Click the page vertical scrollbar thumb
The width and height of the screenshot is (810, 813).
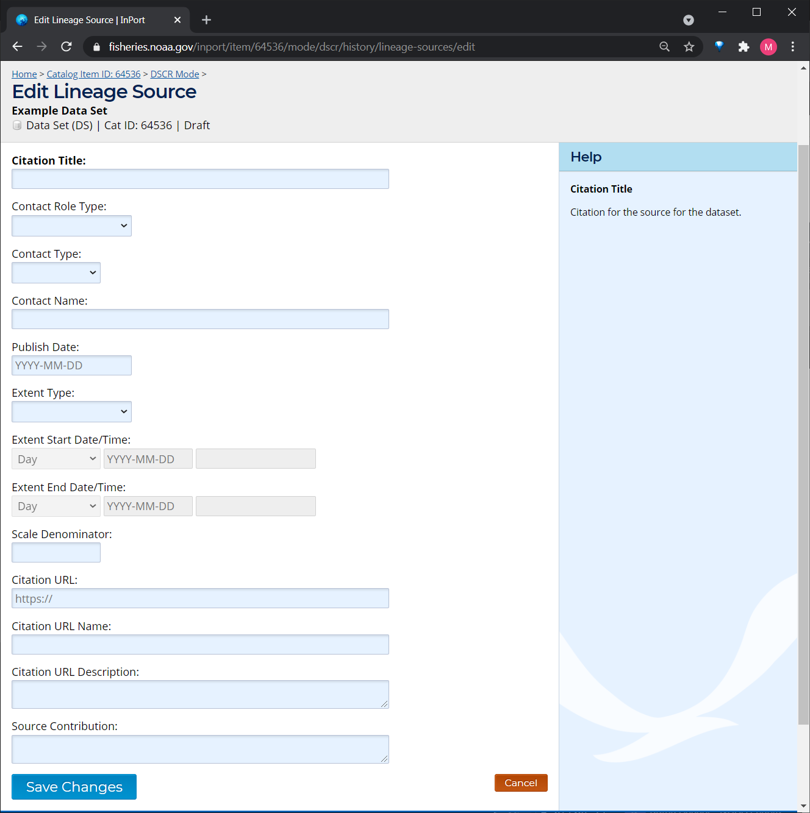pos(803,435)
